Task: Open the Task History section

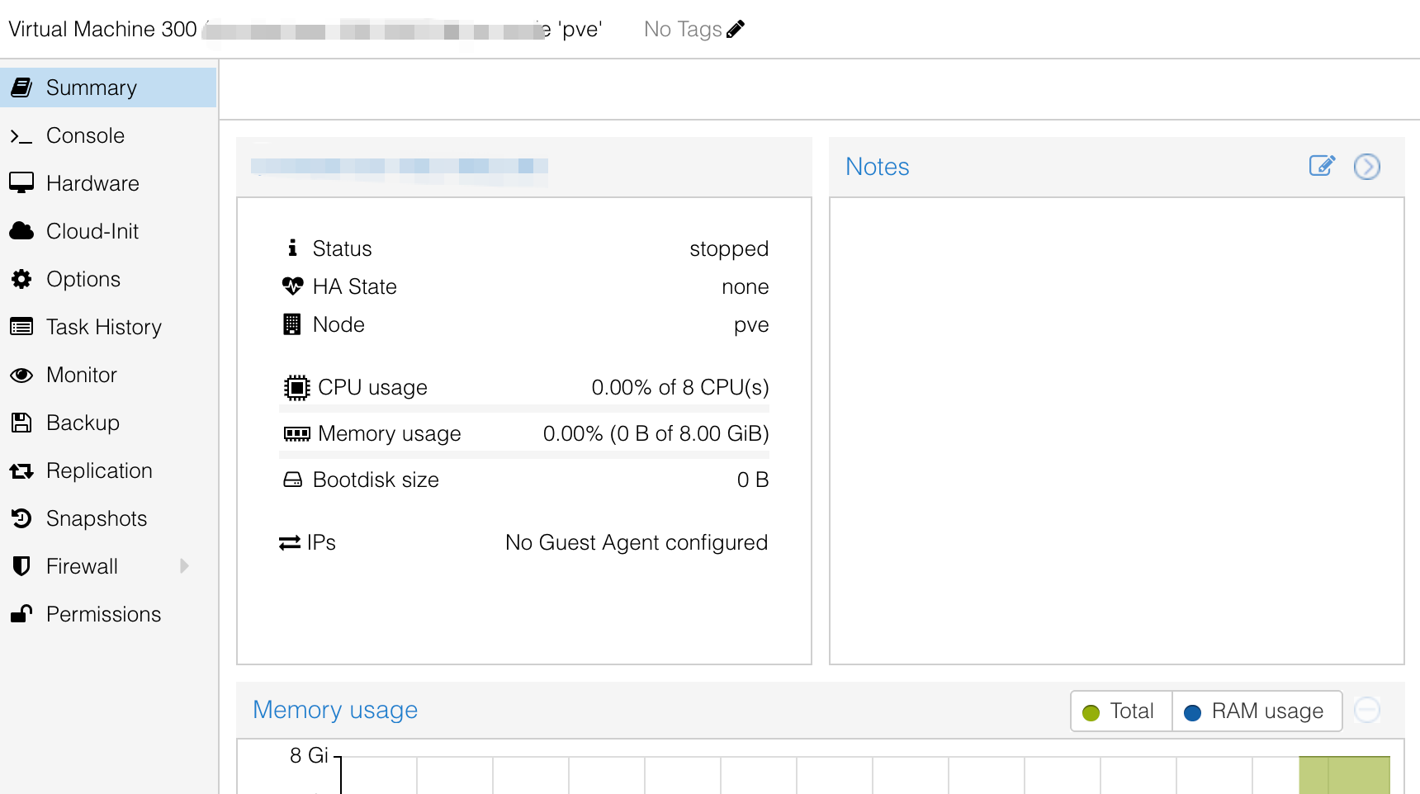Action: coord(103,327)
